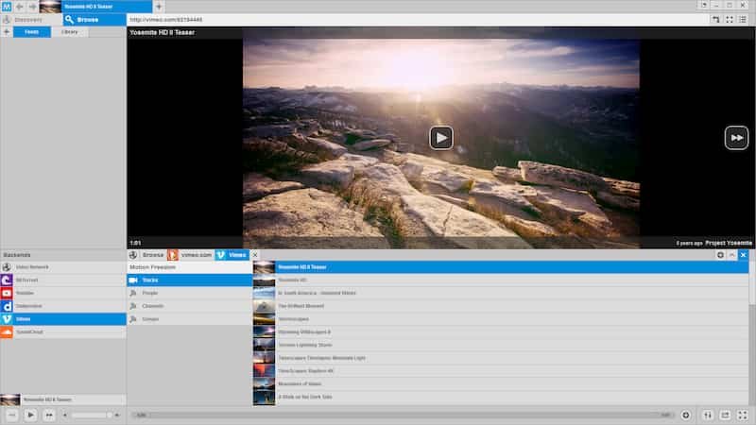The width and height of the screenshot is (756, 425).
Task: Toggle playlist view icon at top right
Action: tap(743, 20)
